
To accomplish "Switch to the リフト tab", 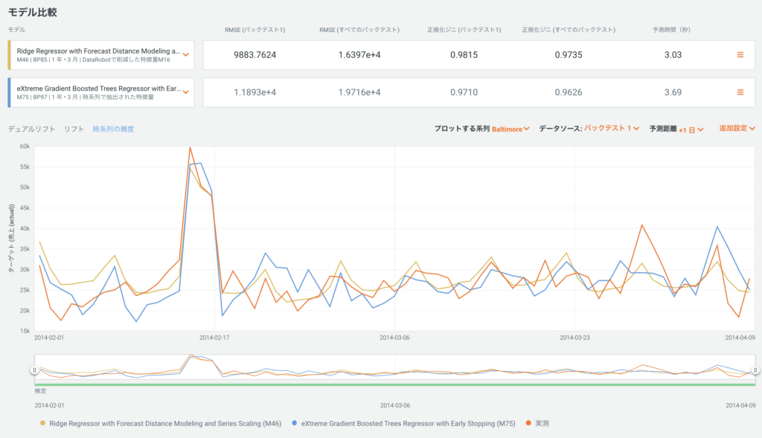I will (x=74, y=129).
